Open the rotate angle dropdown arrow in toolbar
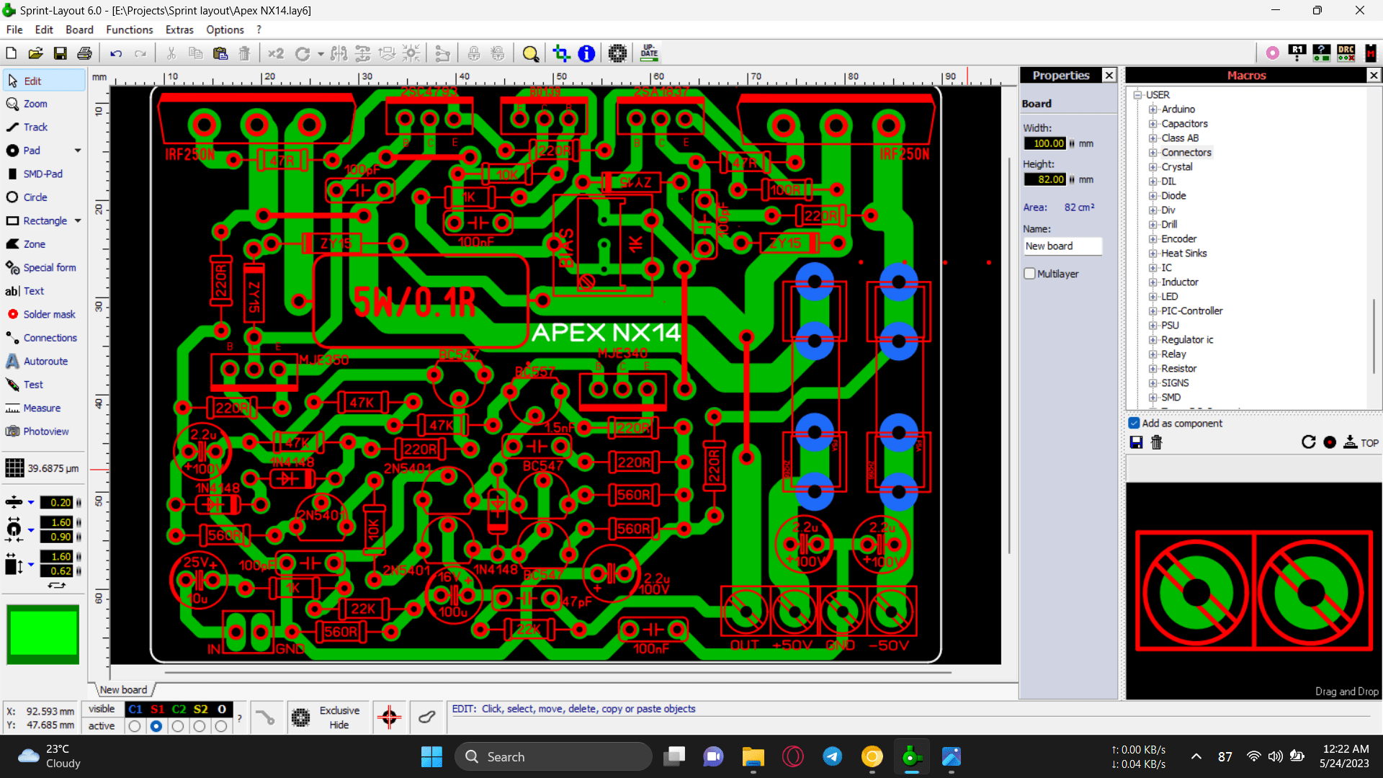1383x778 pixels. click(x=321, y=54)
